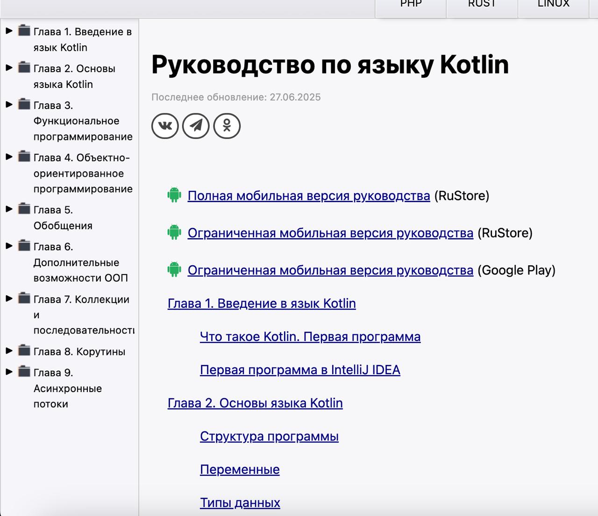Click folder icon for Глава 2 in sidebar
Image resolution: width=598 pixels, height=516 pixels.
(x=24, y=67)
